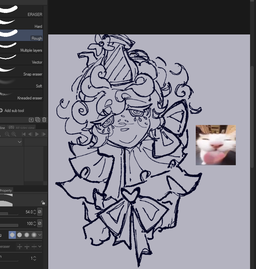Expand the vector eraser mode dropdown
The image size is (256, 269).
(x=40, y=246)
